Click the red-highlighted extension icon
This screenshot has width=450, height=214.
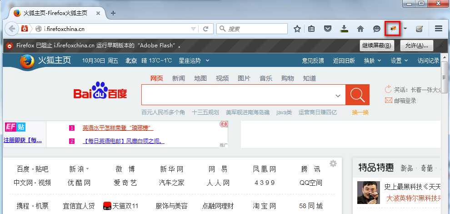tap(393, 29)
